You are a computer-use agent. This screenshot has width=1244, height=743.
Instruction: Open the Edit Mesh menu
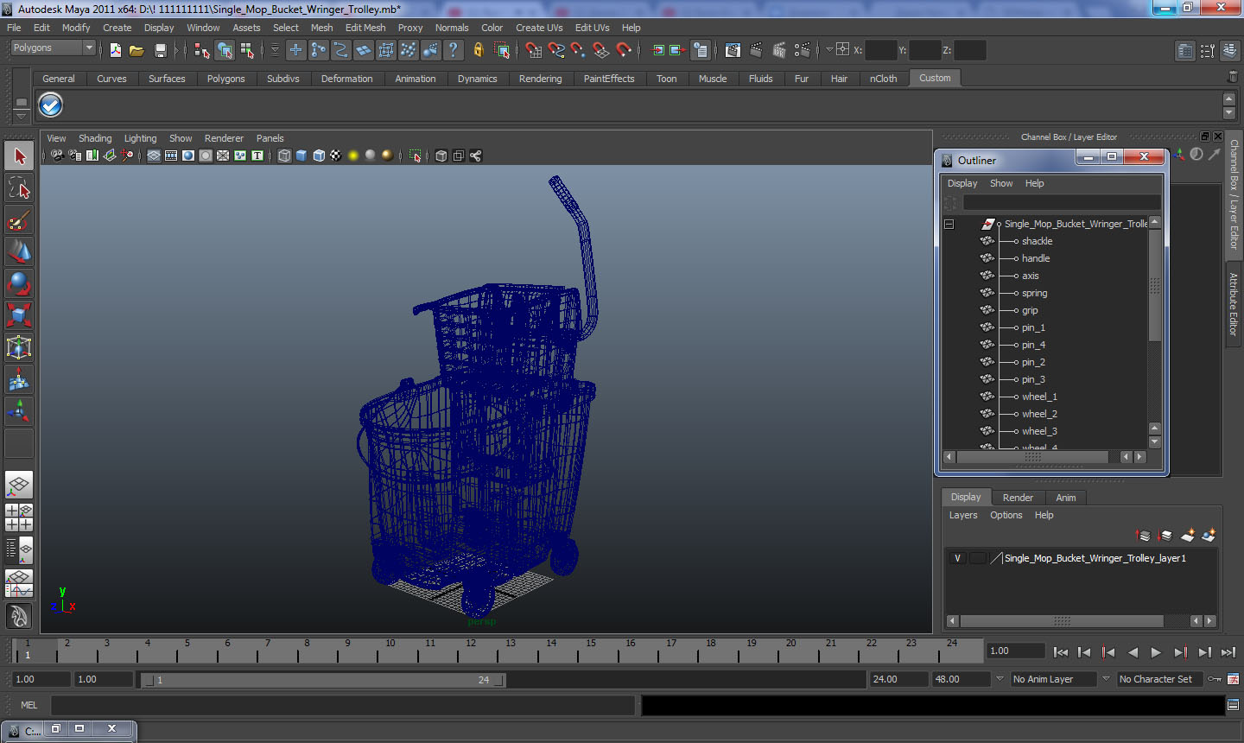pos(365,28)
